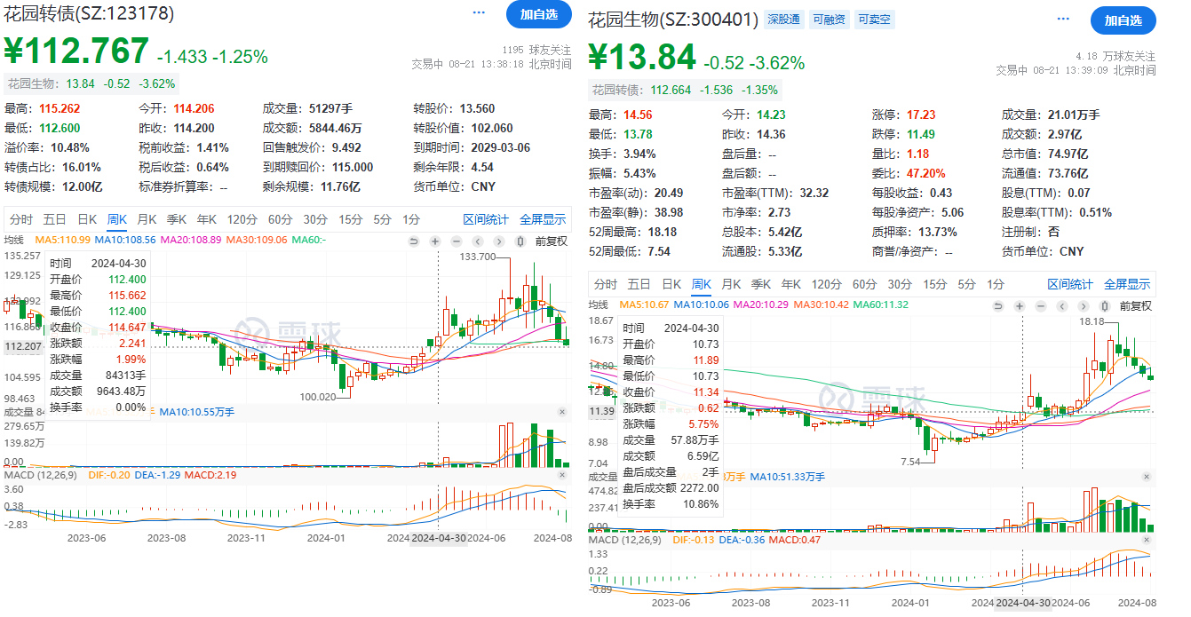Click 深股通 tag next to 花园生物
This screenshot has width=1191, height=617.
click(x=783, y=19)
